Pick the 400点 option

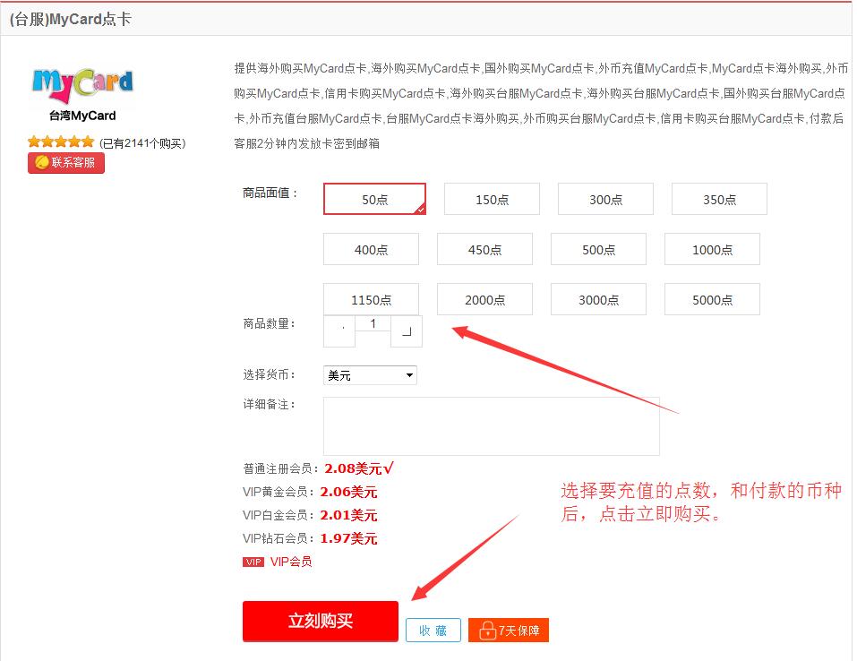click(x=371, y=249)
